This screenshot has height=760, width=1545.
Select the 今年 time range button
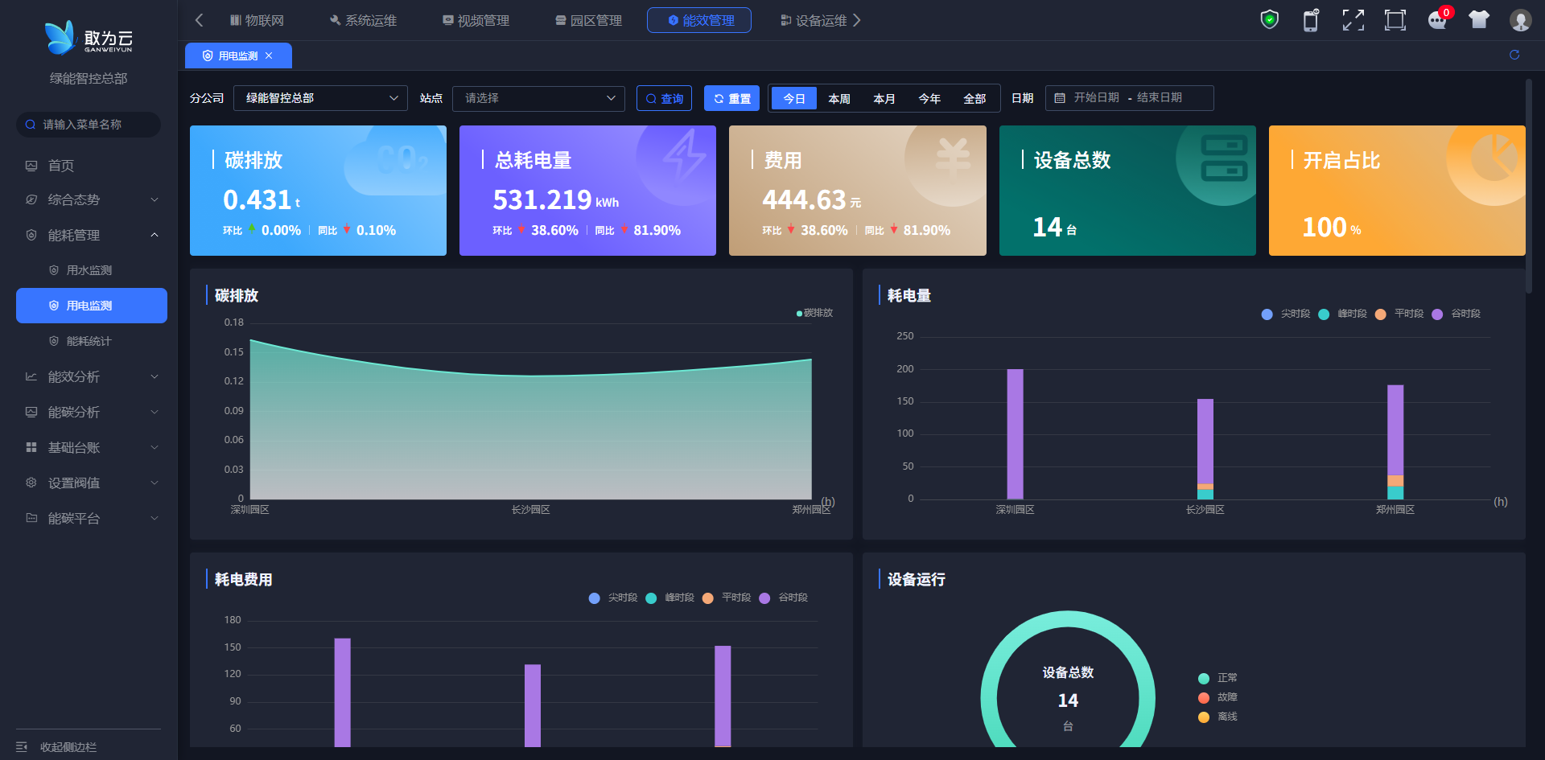click(929, 98)
